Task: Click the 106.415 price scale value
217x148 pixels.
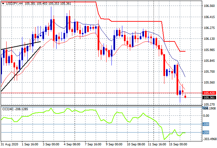Action: 209,17
